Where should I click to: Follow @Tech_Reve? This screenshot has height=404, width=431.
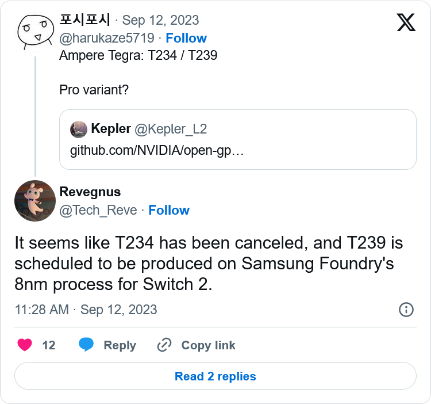pyautogui.click(x=169, y=210)
